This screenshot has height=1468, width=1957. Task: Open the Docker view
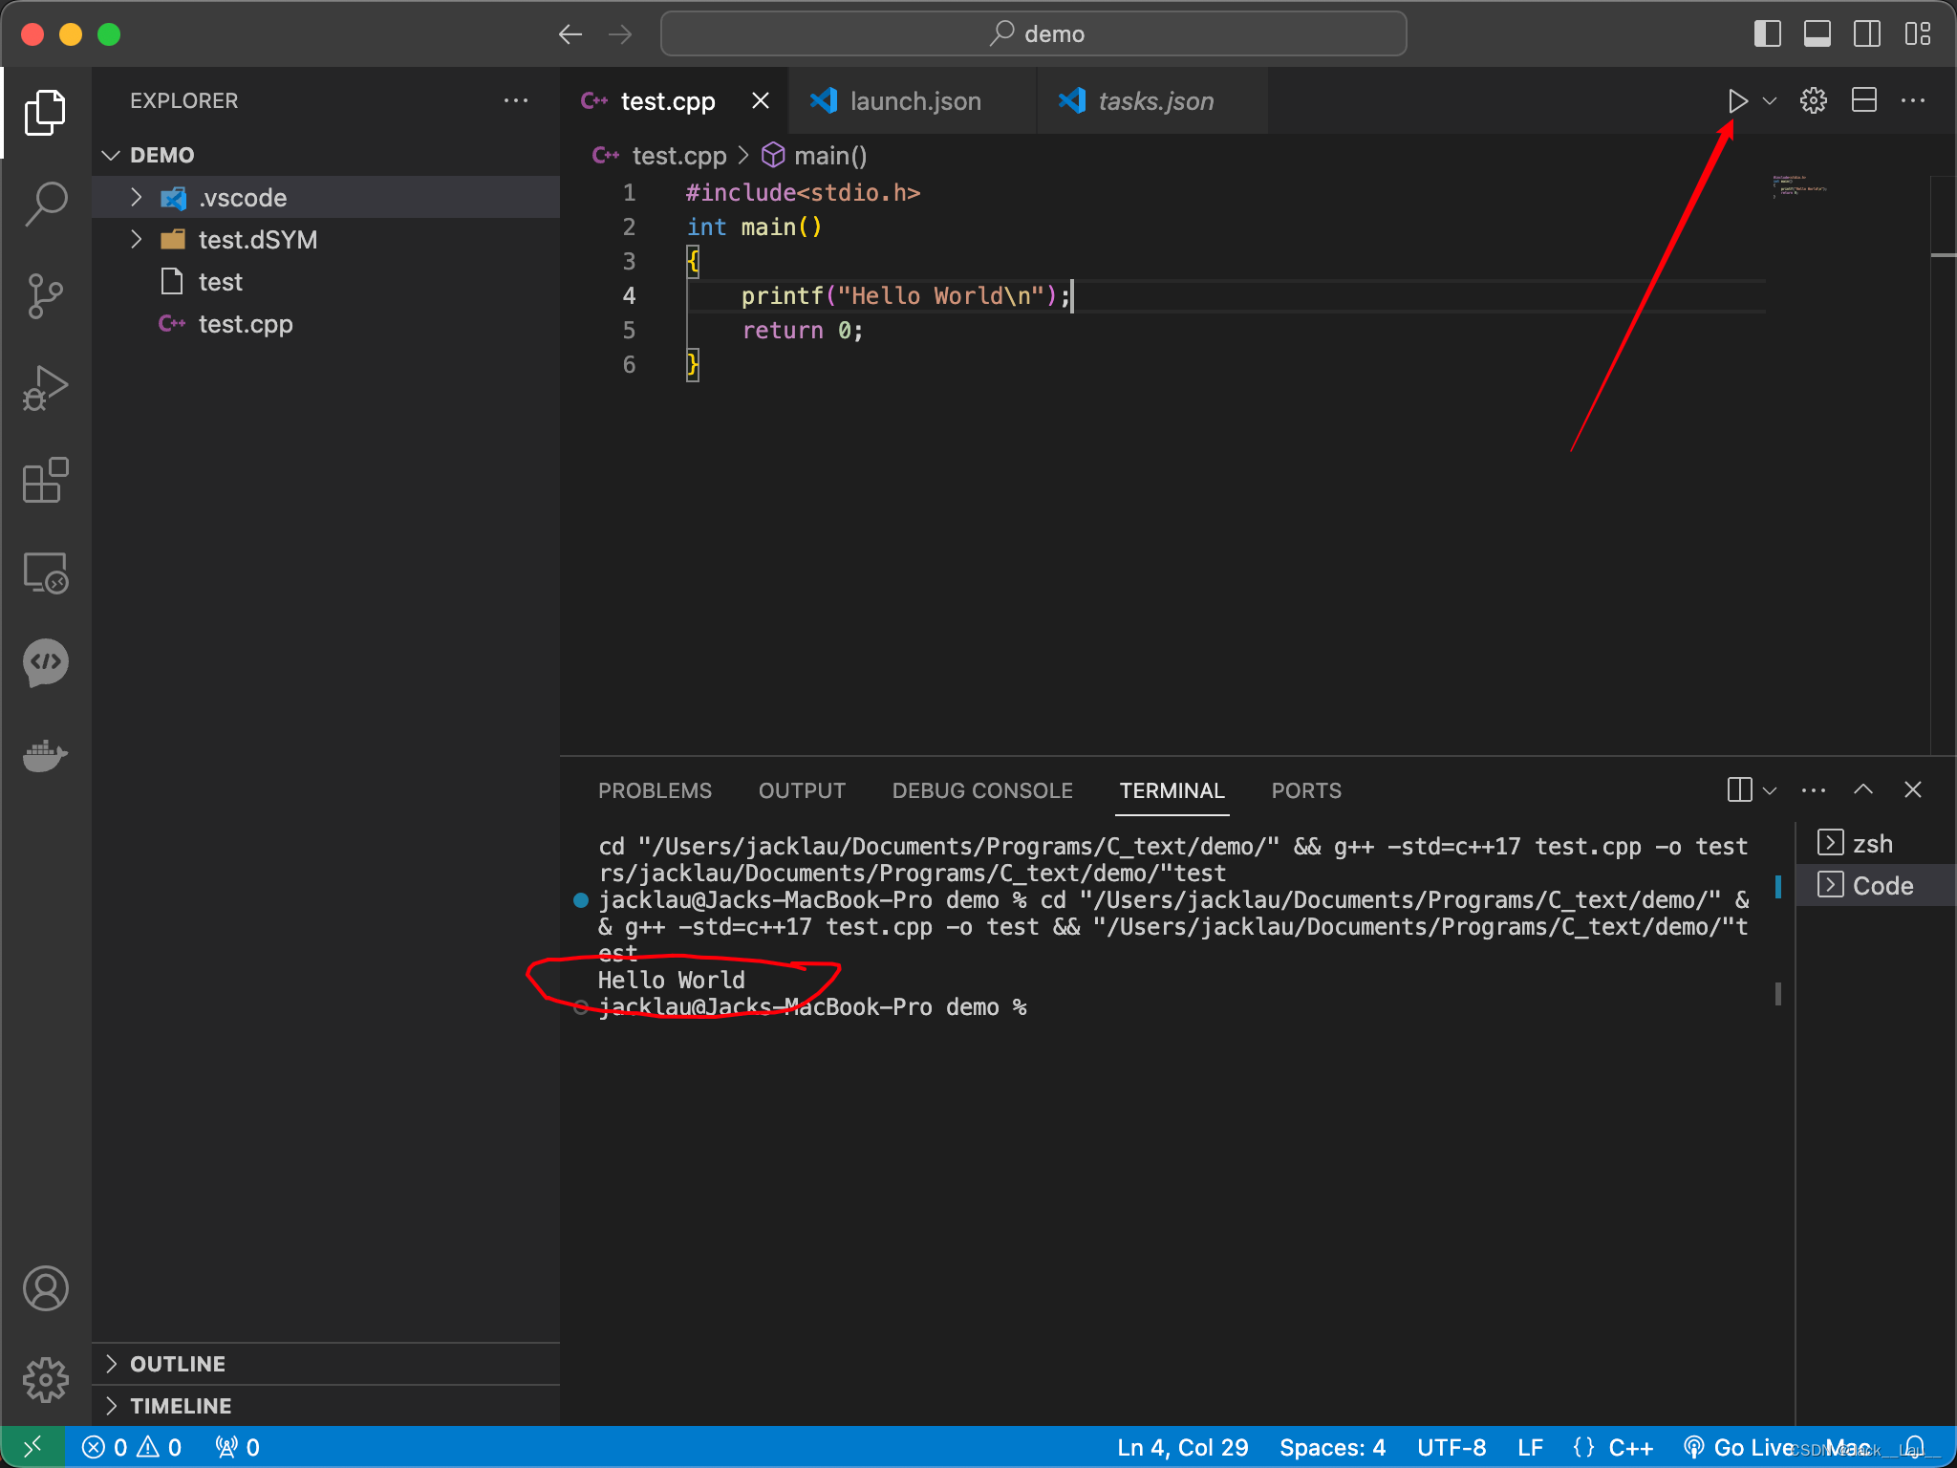tap(45, 755)
